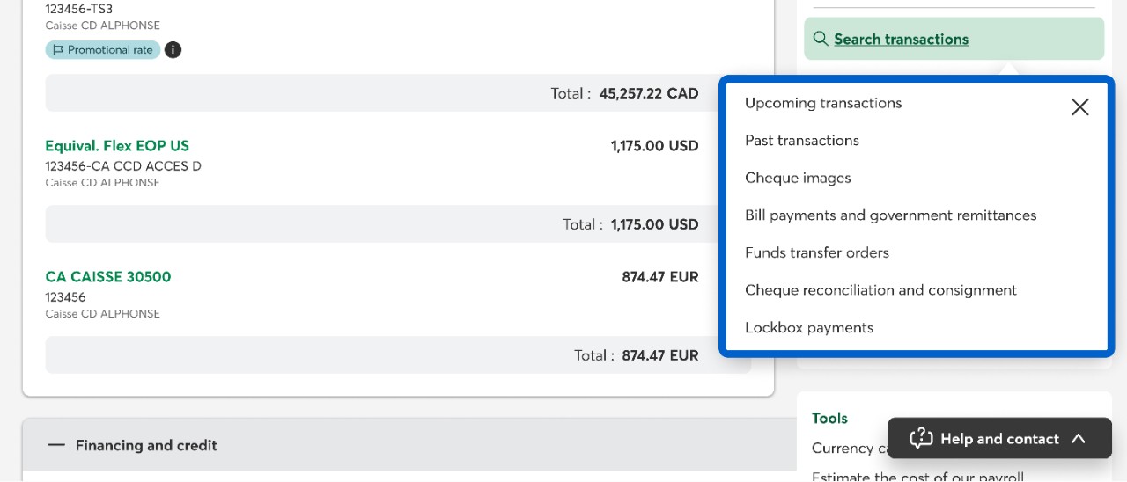Choose Cheque images option

point(798,178)
